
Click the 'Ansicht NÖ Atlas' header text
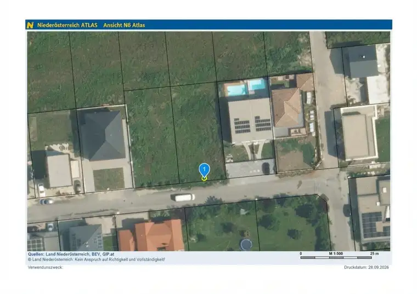click(x=124, y=25)
